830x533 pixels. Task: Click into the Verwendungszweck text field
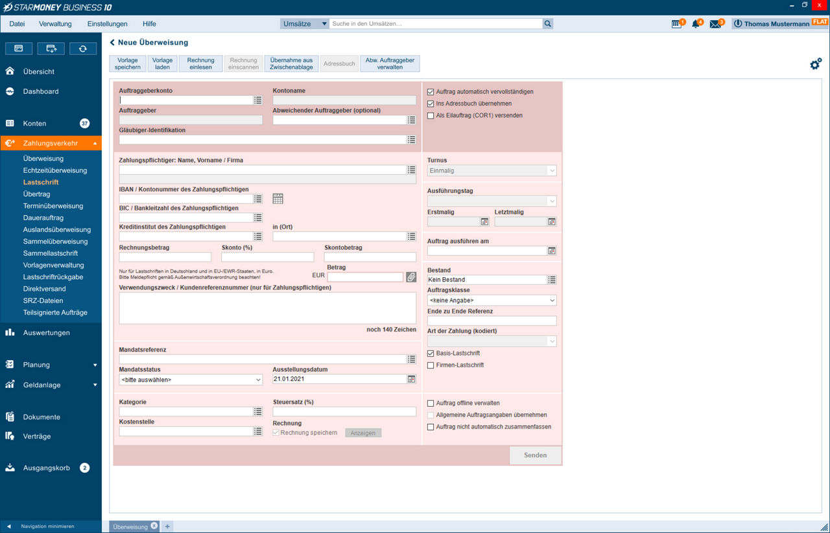(267, 308)
